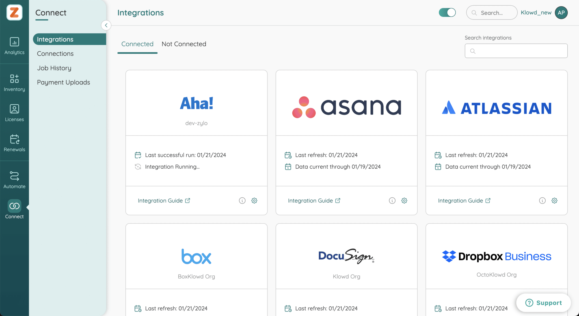The height and width of the screenshot is (316, 579).
Task: Click the Support button
Action: pos(543,303)
